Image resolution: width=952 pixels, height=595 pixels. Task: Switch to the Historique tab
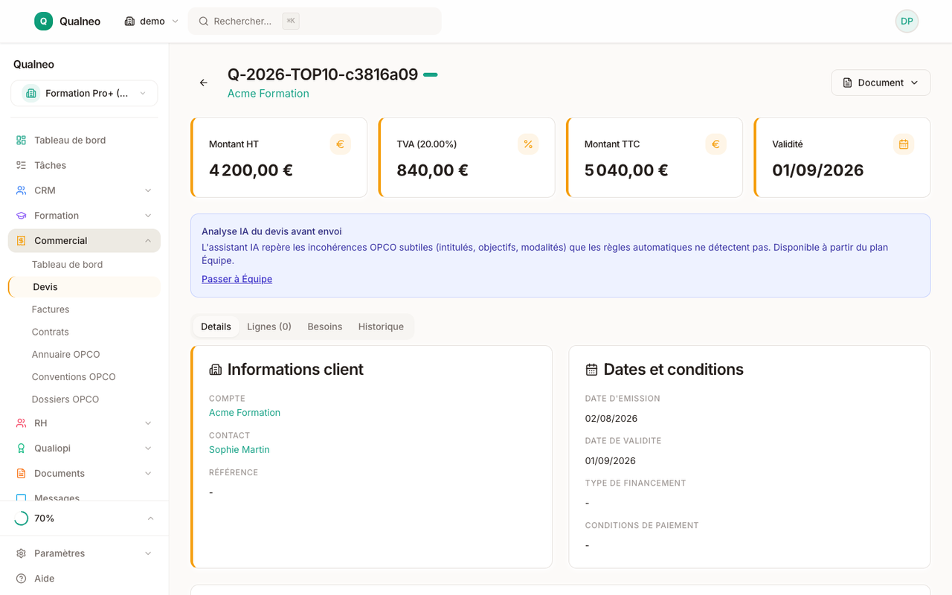(x=381, y=327)
